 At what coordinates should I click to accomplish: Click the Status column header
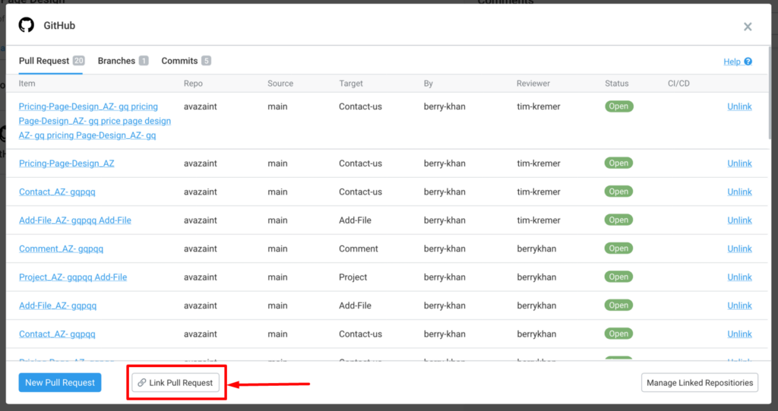click(617, 84)
